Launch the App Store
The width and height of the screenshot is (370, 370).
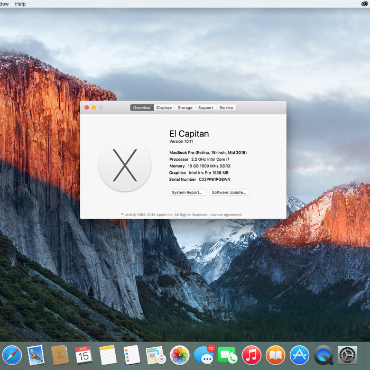(x=300, y=355)
